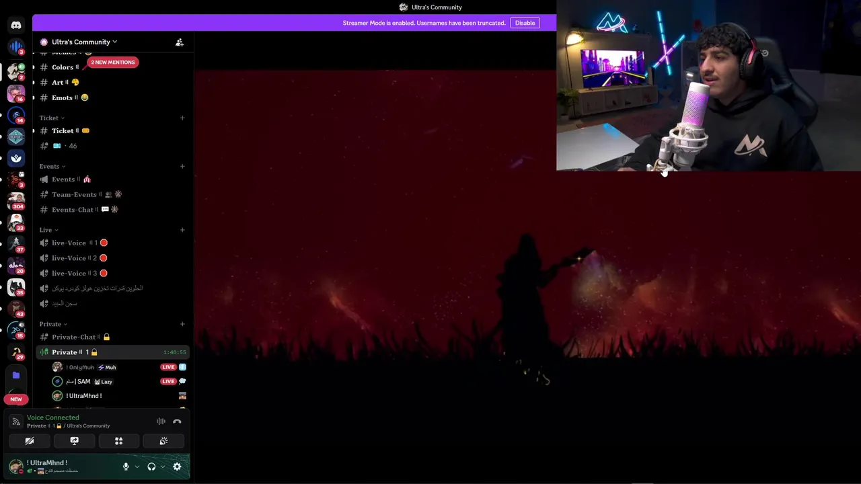Open server icon with 14 badge
This screenshot has height=484, width=861.
tap(16, 114)
